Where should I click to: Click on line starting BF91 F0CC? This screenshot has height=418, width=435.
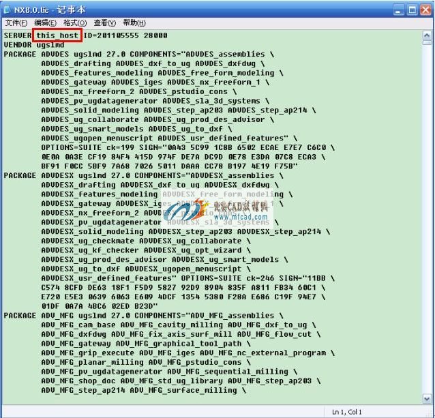tap(169, 166)
